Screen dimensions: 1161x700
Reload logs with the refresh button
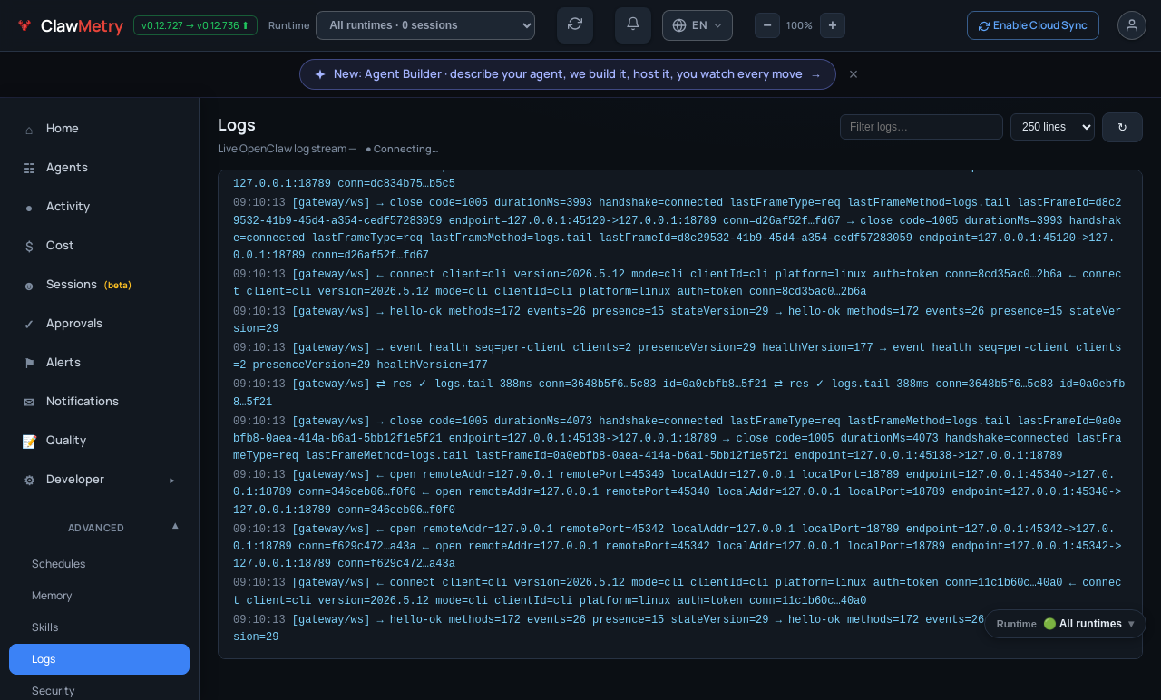1122,127
